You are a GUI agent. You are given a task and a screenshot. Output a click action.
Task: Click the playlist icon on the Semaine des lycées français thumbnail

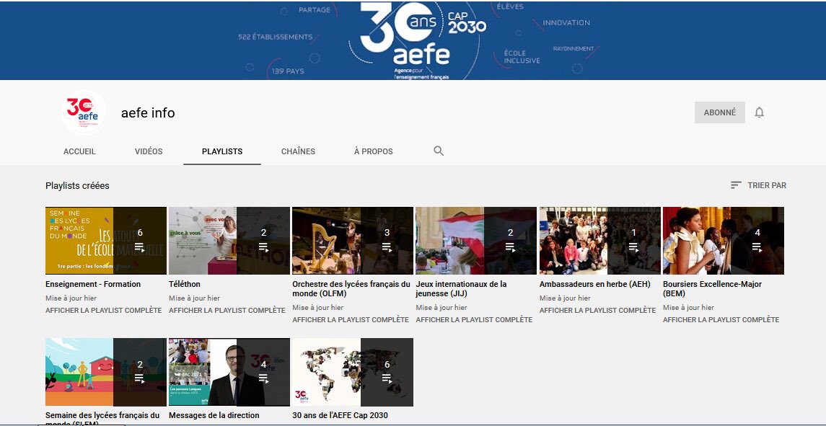click(140, 378)
